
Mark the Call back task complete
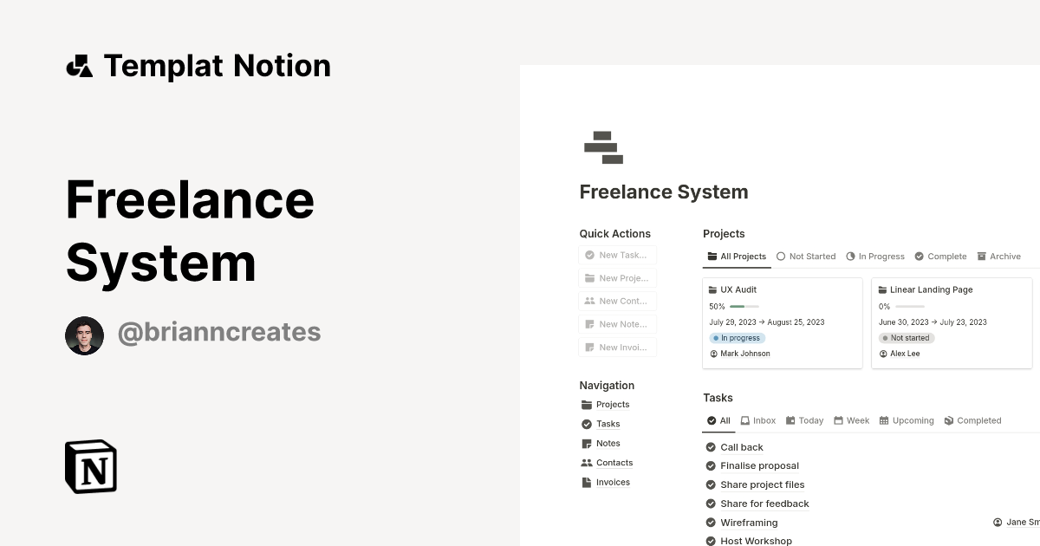[x=710, y=447]
